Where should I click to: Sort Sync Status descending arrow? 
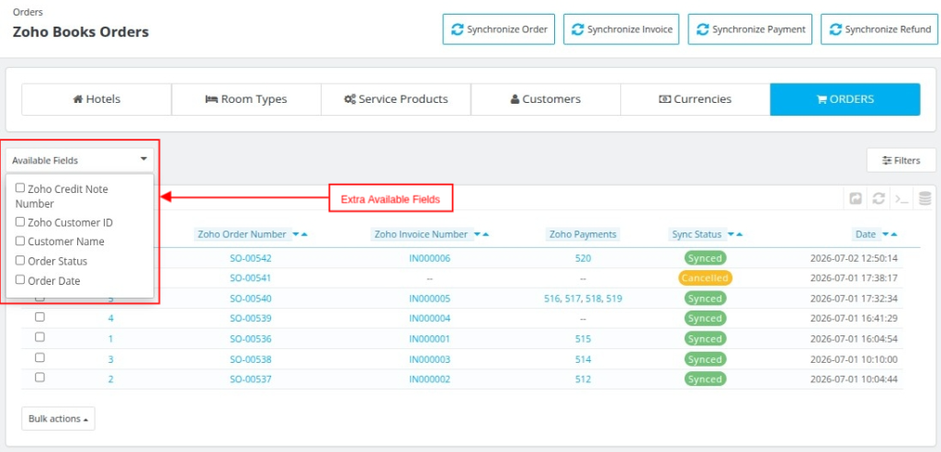731,234
